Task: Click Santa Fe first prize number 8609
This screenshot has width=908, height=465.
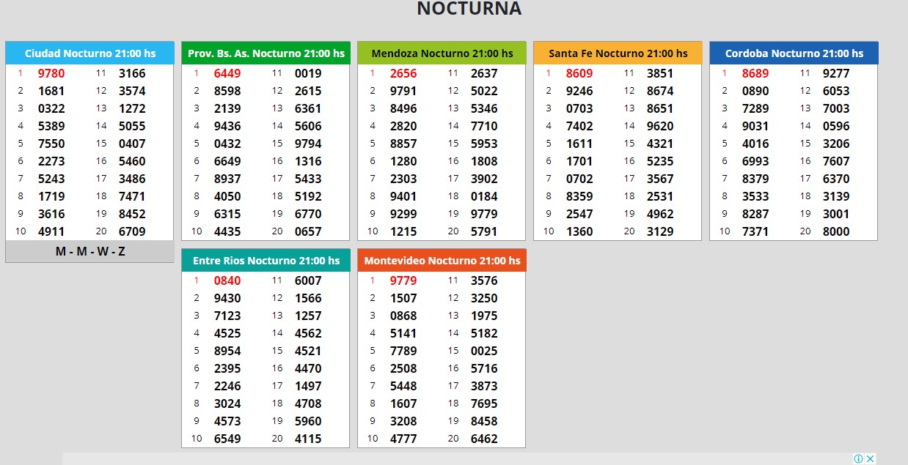Action: tap(579, 73)
